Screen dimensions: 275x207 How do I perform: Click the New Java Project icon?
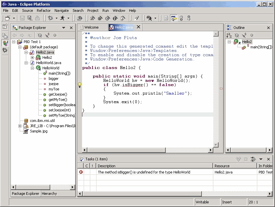[93, 18]
